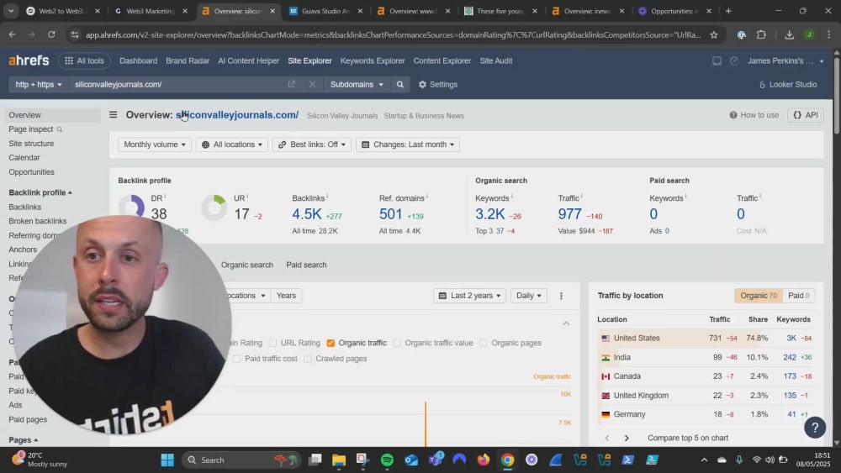This screenshot has height=473, width=841.
Task: Open the Settings gear
Action: point(437,84)
